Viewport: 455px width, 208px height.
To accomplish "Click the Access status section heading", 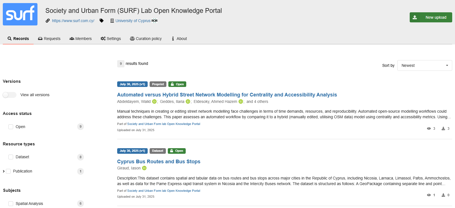I will click(17, 114).
